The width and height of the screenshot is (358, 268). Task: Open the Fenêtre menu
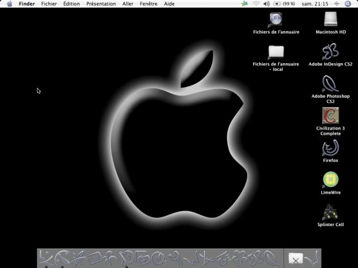pyautogui.click(x=148, y=4)
